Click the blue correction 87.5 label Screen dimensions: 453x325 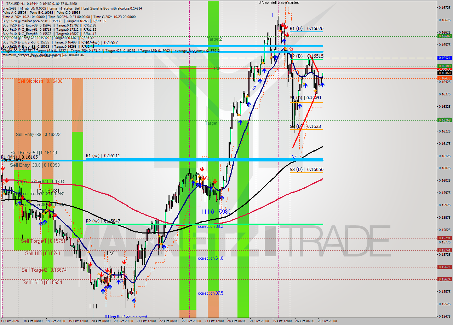[x=211, y=293]
